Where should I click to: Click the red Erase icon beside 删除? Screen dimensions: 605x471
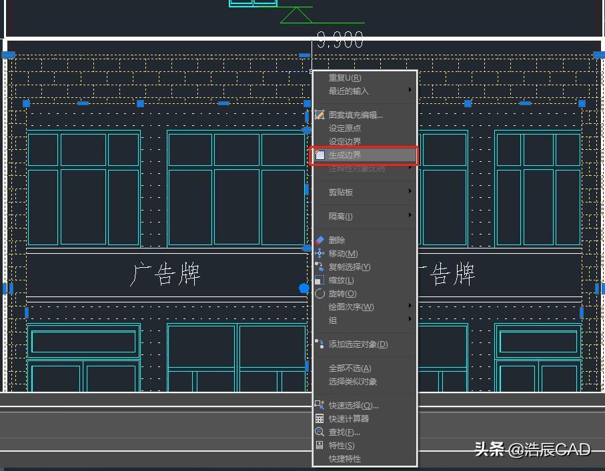[319, 240]
